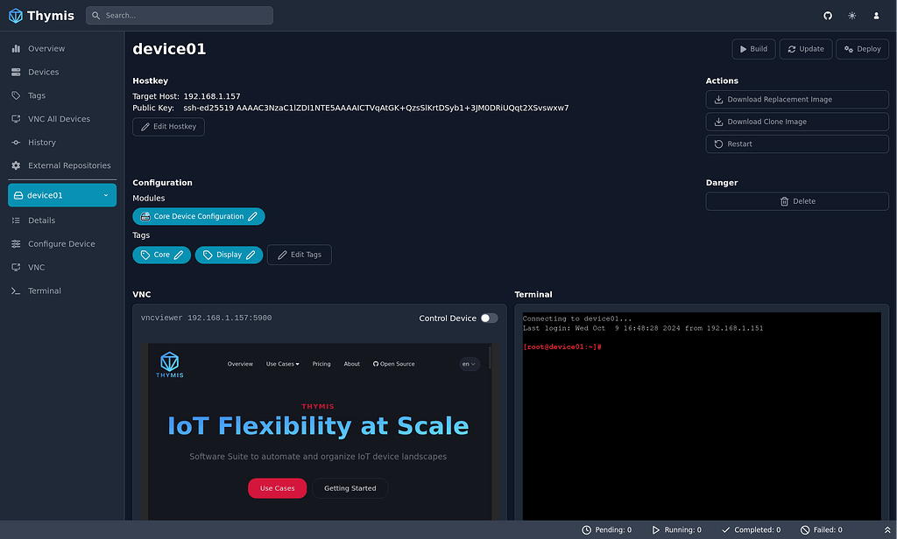
Task: Click inside the Search field
Action: (179, 15)
